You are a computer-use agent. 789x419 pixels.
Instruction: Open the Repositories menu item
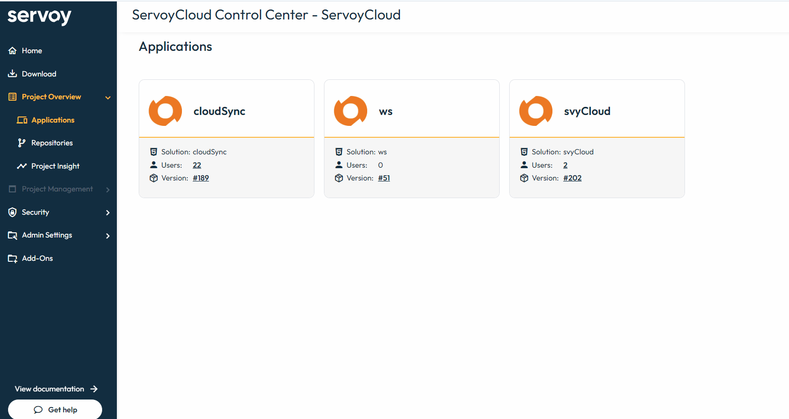[52, 143]
